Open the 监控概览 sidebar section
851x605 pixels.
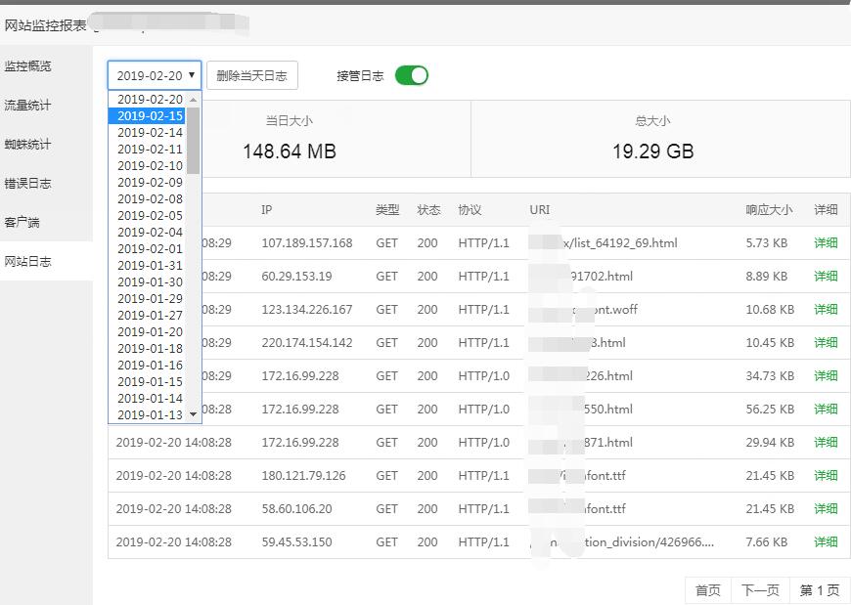pyautogui.click(x=28, y=66)
